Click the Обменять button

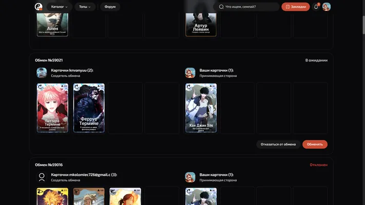coord(315,145)
